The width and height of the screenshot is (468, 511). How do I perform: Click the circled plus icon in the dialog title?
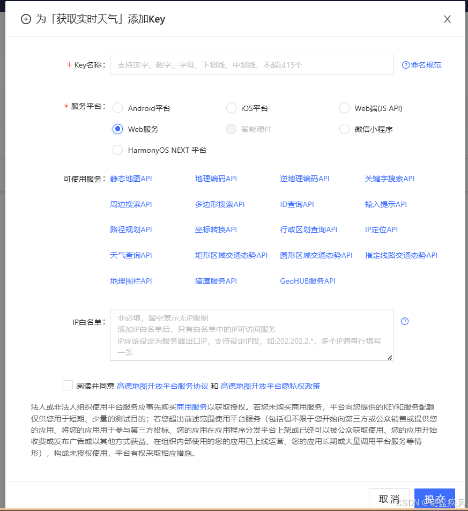(x=25, y=19)
